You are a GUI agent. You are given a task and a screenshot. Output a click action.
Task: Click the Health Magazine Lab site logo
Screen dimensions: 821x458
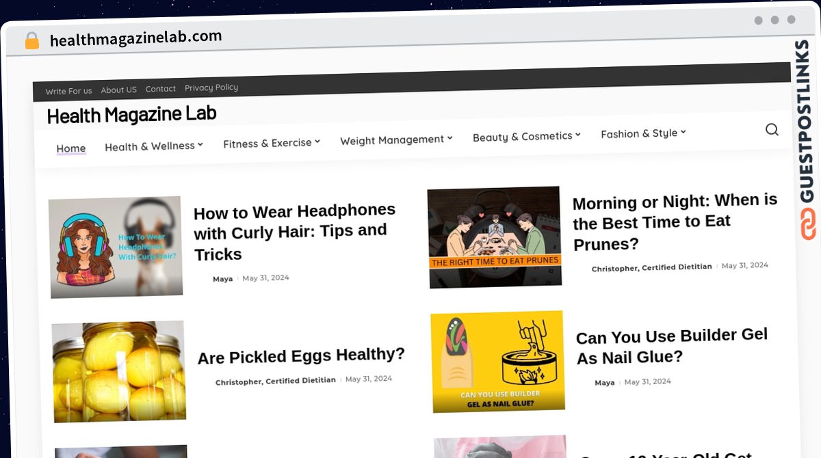pos(132,114)
